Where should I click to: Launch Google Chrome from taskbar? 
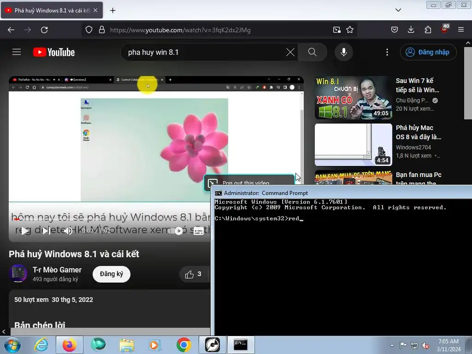pos(183,345)
